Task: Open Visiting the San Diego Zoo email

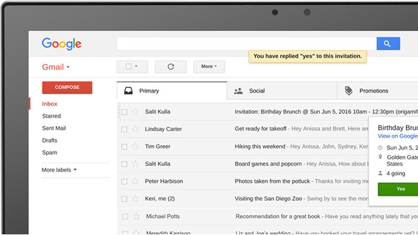Action: click(x=243, y=199)
